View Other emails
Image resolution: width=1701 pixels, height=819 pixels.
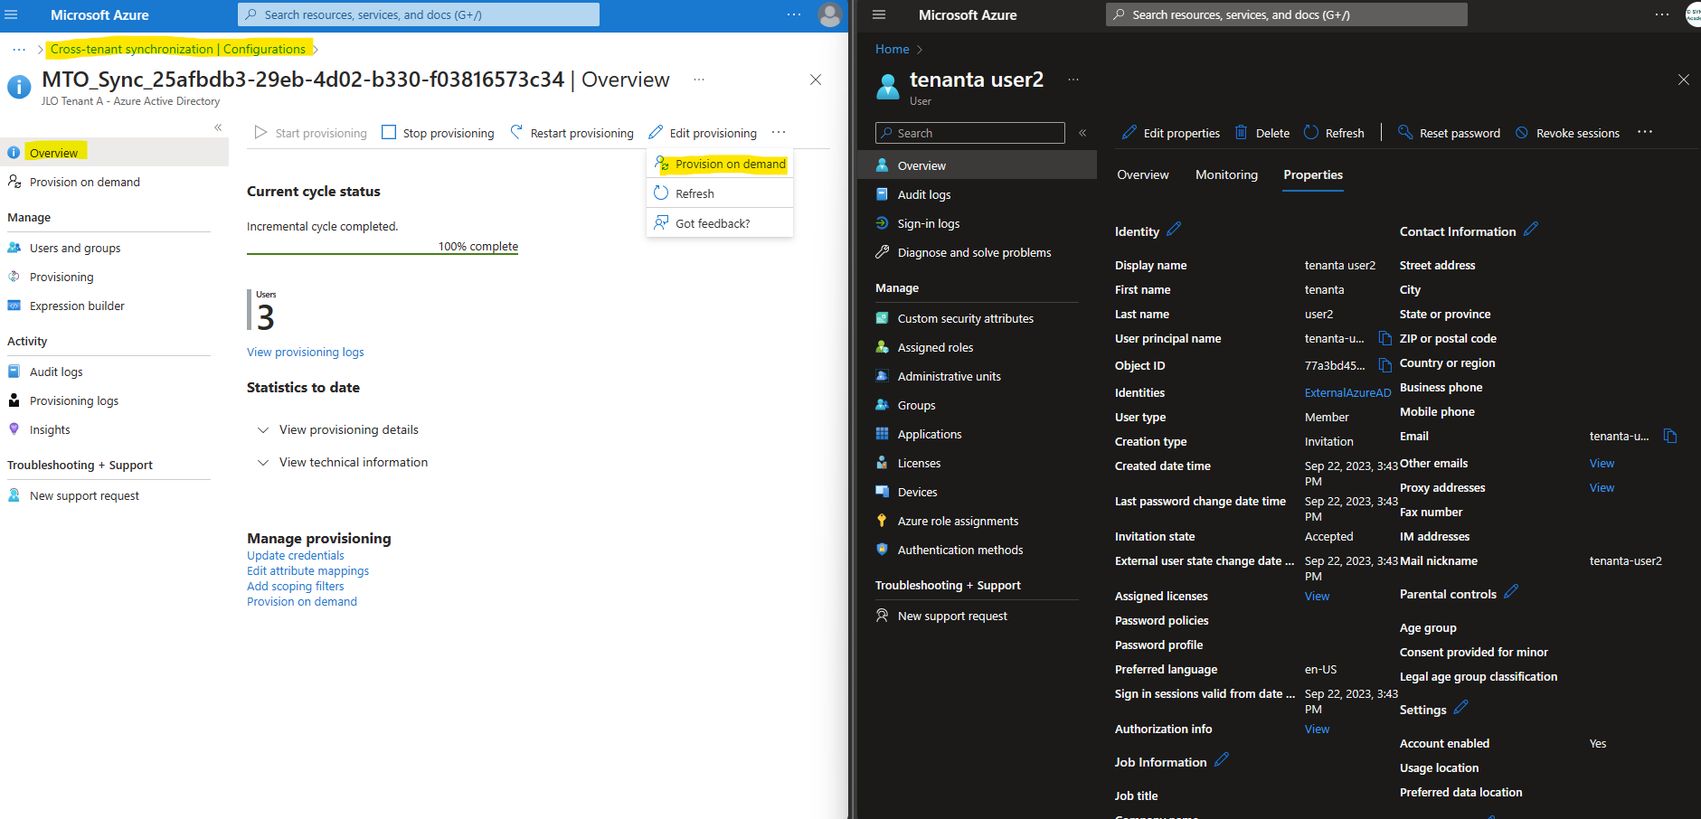click(1602, 463)
